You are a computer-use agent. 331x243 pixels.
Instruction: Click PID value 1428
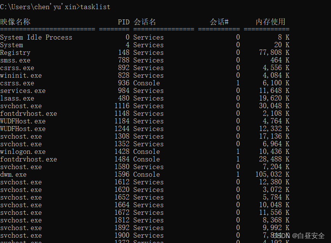coord(122,151)
